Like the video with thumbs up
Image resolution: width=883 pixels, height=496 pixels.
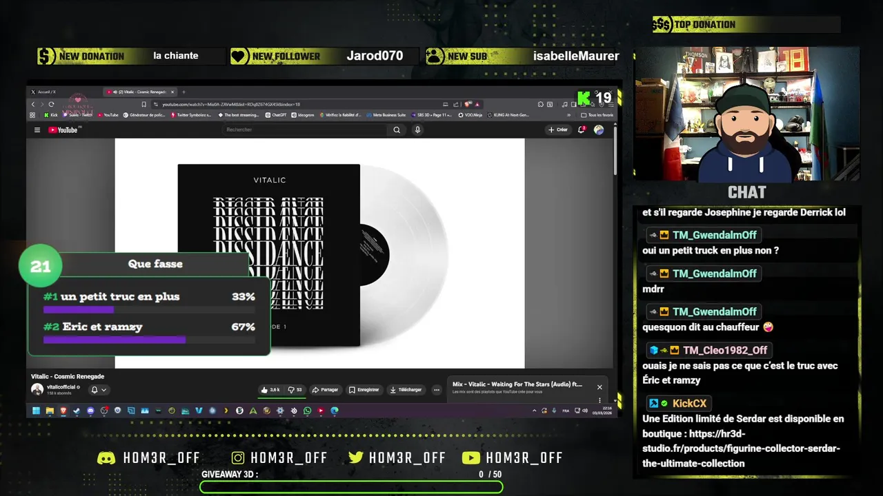(x=270, y=390)
